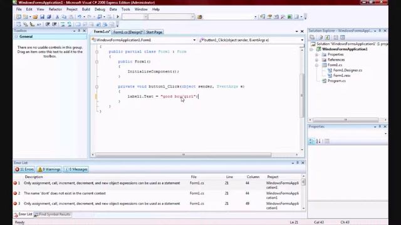This screenshot has height=225, width=401.
Task: Toggle the 11 Errors filter button
Action: (24, 169)
